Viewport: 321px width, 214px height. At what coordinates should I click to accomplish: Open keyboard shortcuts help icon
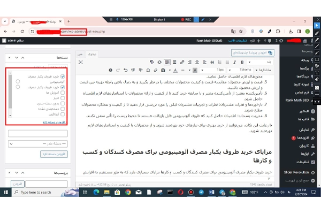pyautogui.click(x=111, y=70)
